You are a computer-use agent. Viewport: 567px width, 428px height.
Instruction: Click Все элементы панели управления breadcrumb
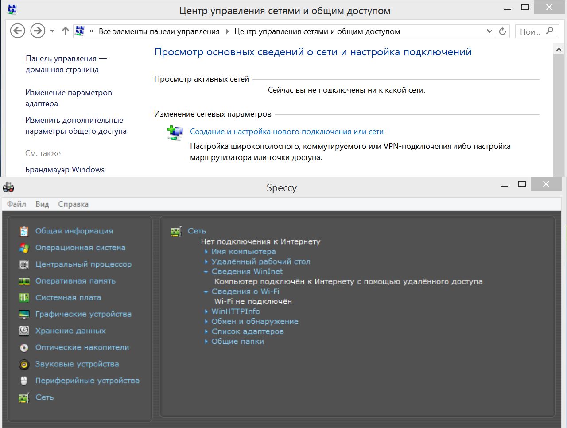click(159, 31)
